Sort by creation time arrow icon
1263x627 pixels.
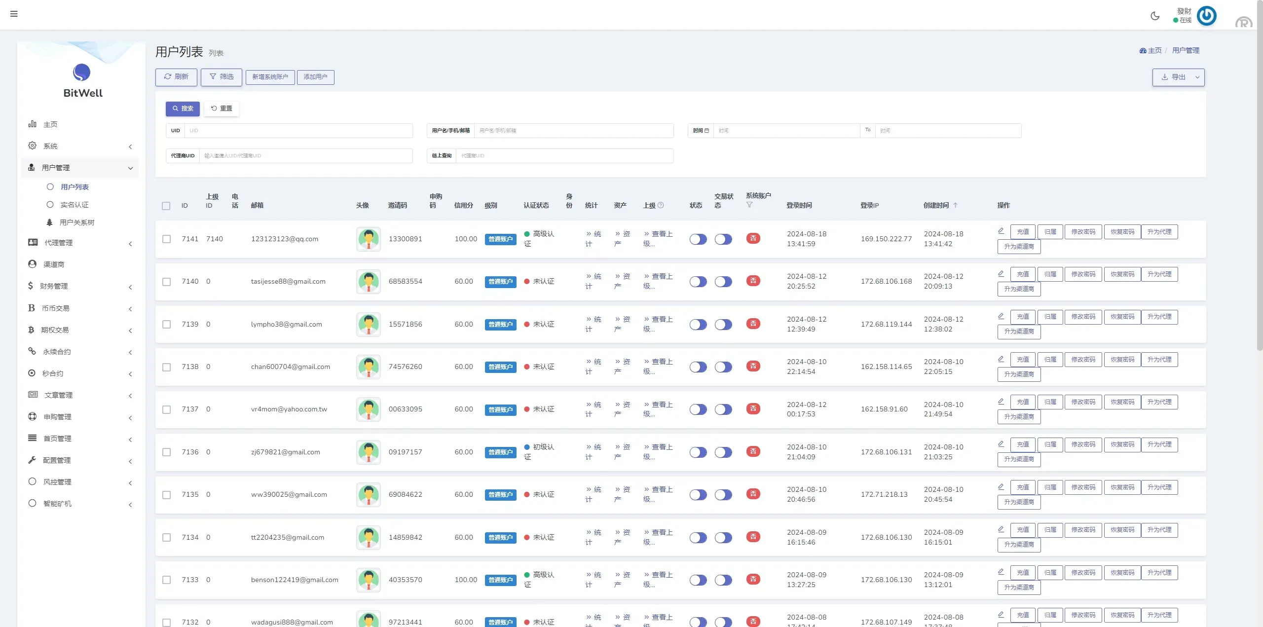point(955,205)
